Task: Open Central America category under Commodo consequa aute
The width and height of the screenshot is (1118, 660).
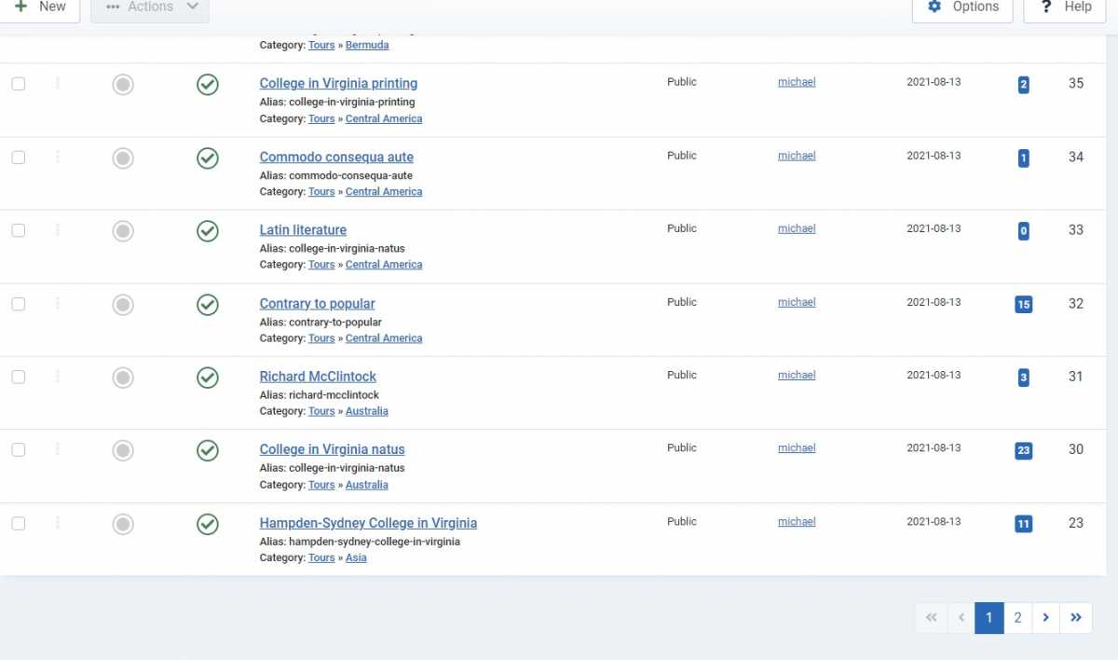Action: (x=384, y=192)
